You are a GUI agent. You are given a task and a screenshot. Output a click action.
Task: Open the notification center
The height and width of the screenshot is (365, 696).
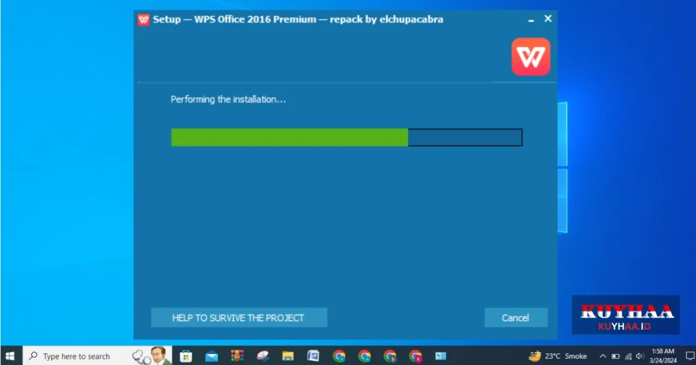click(x=690, y=356)
